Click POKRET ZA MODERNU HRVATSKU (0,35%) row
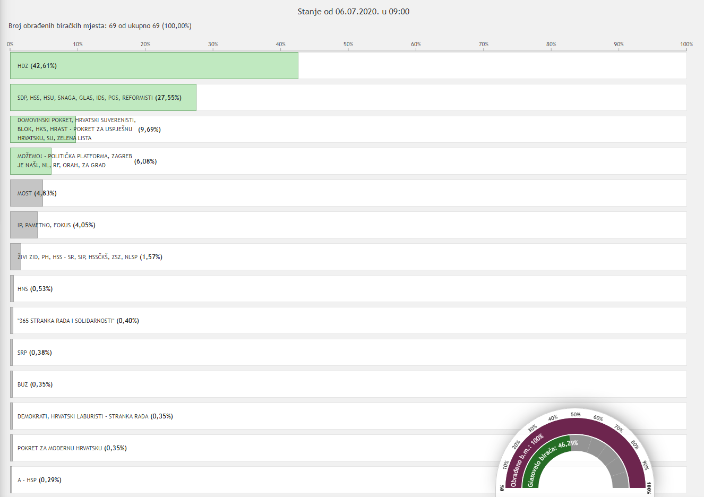Image resolution: width=704 pixels, height=497 pixels. coord(348,448)
